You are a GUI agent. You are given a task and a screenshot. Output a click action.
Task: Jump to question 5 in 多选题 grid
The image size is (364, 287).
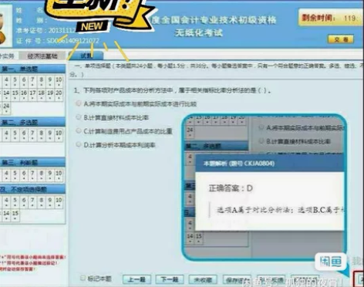coord(15,135)
